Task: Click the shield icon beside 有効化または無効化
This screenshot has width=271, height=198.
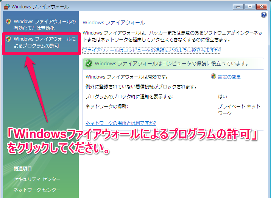Action: (8, 22)
